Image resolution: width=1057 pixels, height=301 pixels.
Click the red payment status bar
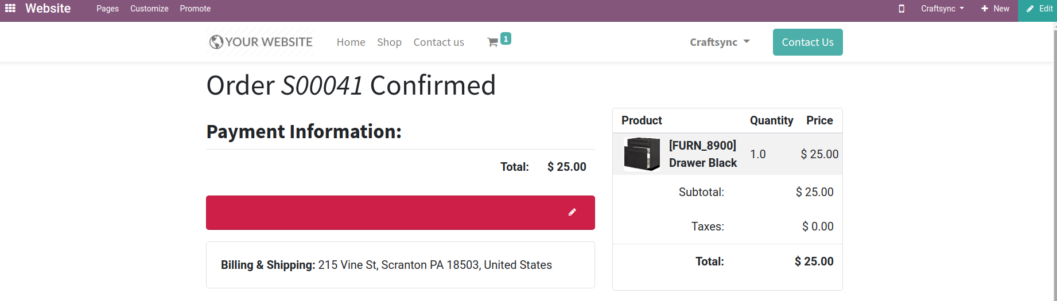click(x=379, y=213)
